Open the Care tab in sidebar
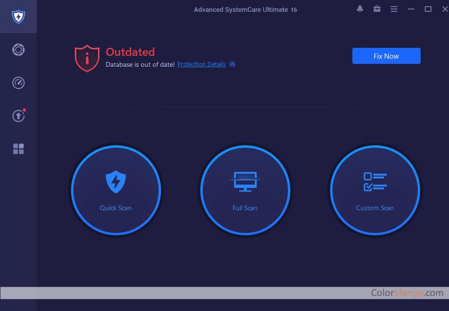 coord(18,50)
